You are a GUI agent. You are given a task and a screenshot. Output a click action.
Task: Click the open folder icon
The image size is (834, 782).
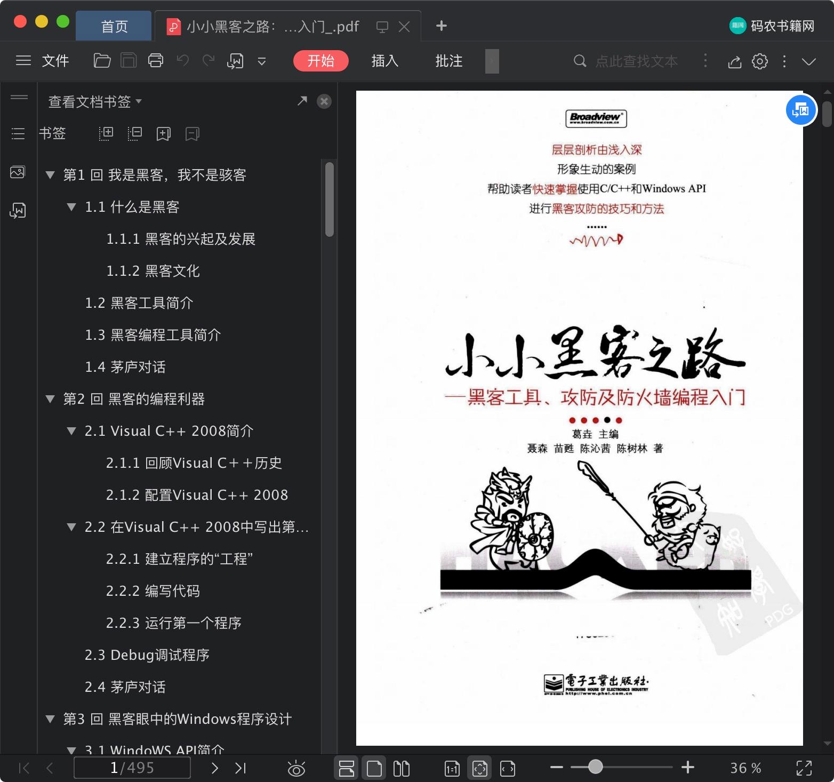(x=102, y=61)
